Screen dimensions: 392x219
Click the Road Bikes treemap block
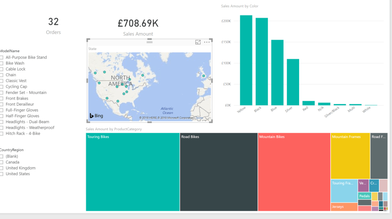click(x=218, y=173)
